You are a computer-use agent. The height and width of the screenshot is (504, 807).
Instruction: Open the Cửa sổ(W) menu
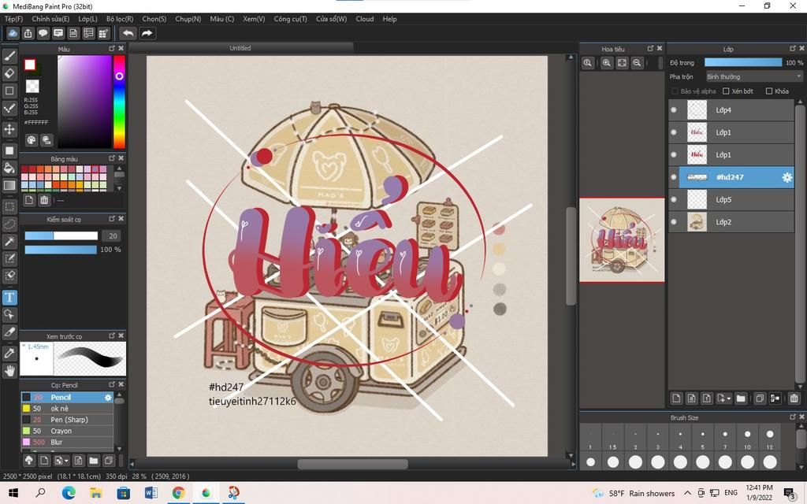332,19
